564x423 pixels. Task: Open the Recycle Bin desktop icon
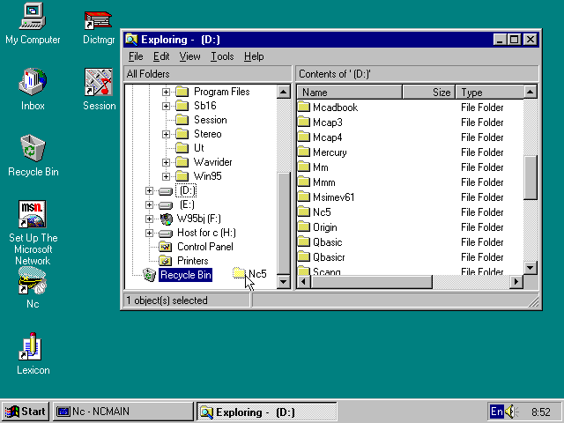point(33,149)
